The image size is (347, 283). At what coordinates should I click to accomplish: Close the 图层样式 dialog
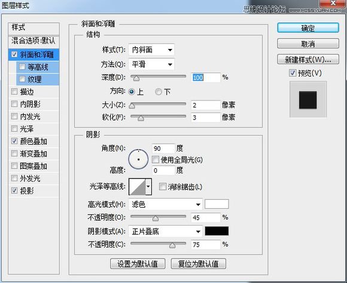coord(333,3)
